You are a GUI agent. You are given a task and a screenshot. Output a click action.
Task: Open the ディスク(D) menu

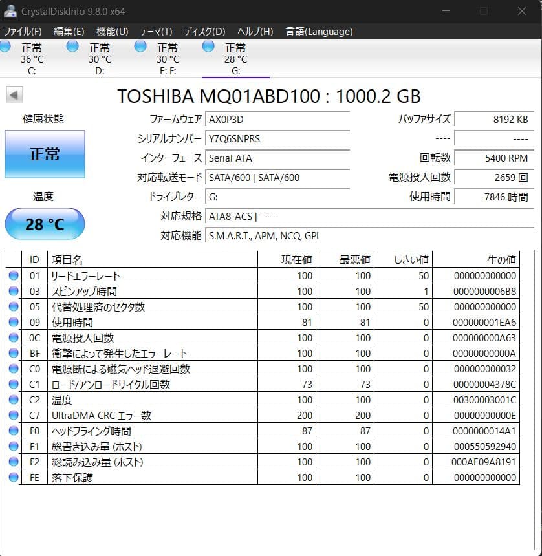pyautogui.click(x=204, y=32)
